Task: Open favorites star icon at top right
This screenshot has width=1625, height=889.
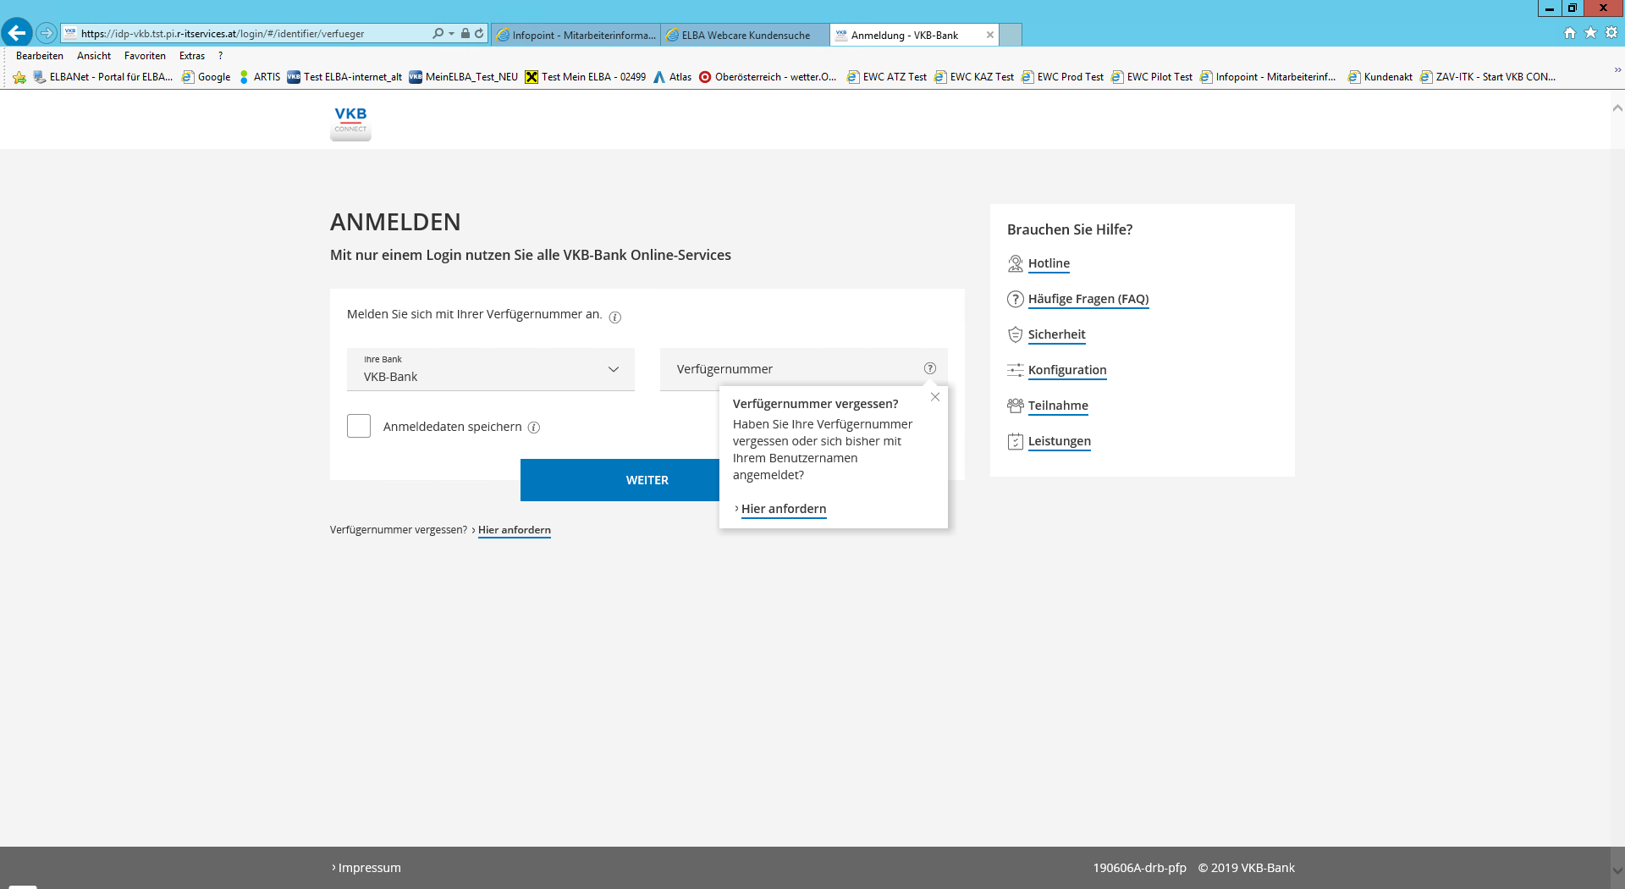Action: [x=1590, y=33]
